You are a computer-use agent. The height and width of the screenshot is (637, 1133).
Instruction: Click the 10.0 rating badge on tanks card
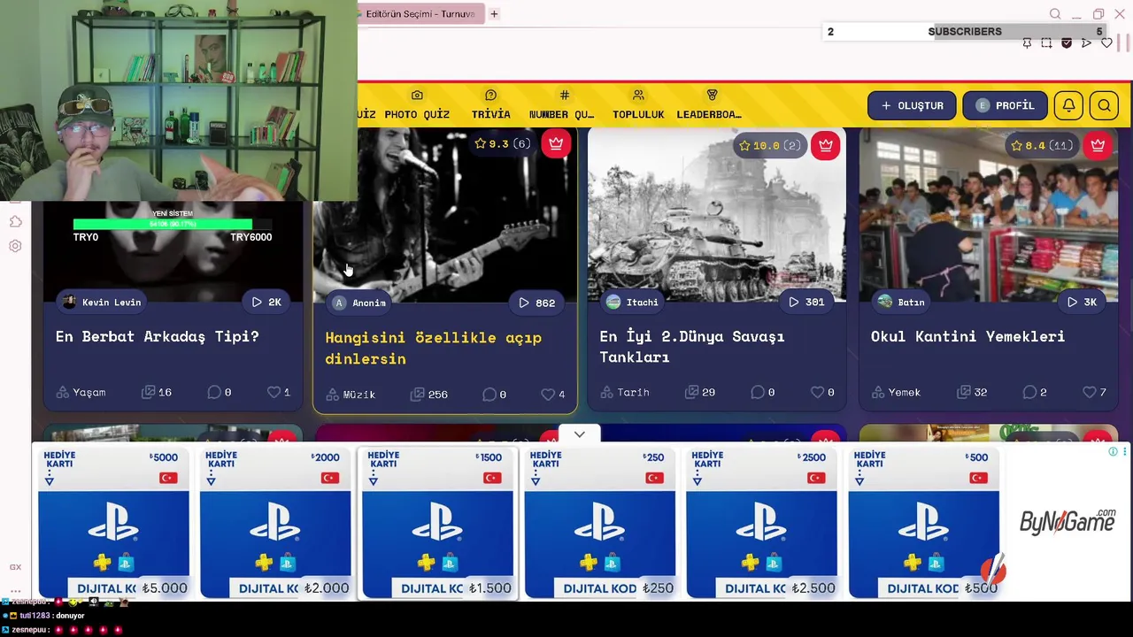(x=769, y=145)
